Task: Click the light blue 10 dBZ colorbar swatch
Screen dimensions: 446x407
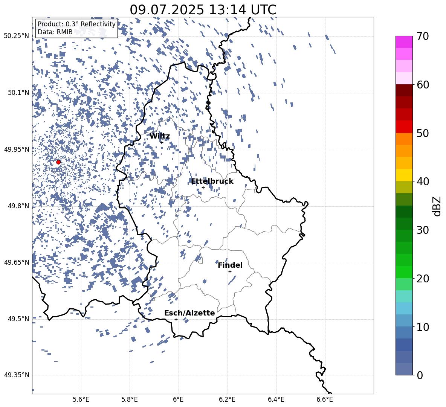Action: coord(404,320)
